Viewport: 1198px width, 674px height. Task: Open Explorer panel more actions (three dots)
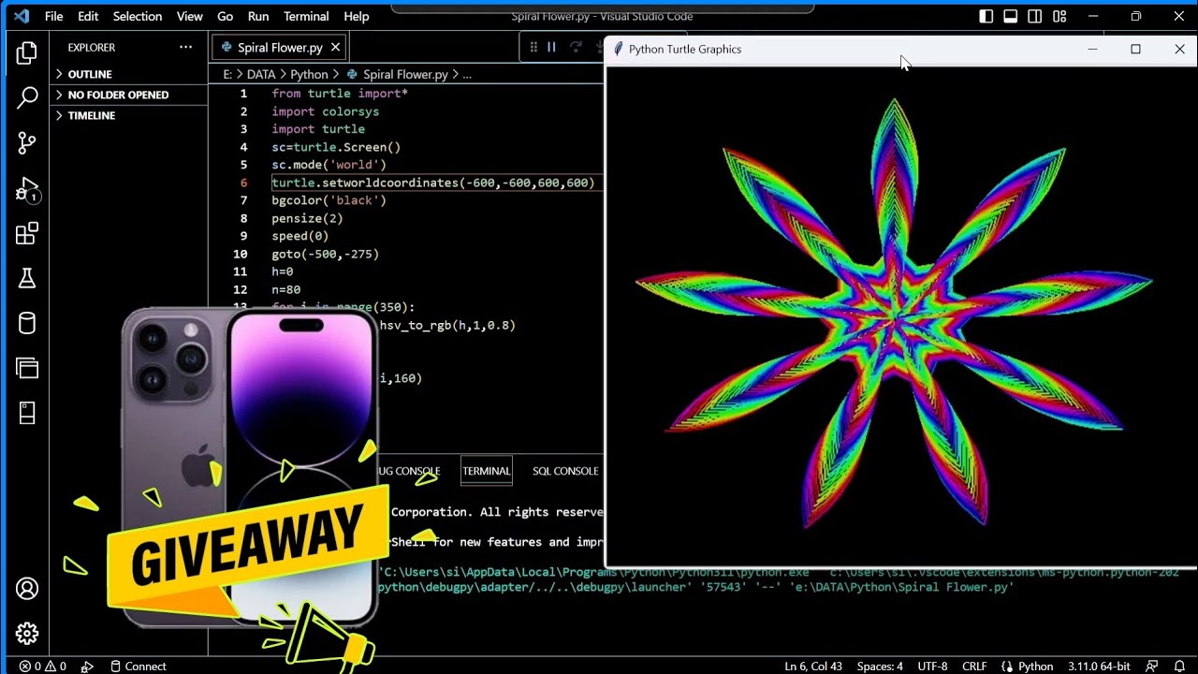pos(185,47)
